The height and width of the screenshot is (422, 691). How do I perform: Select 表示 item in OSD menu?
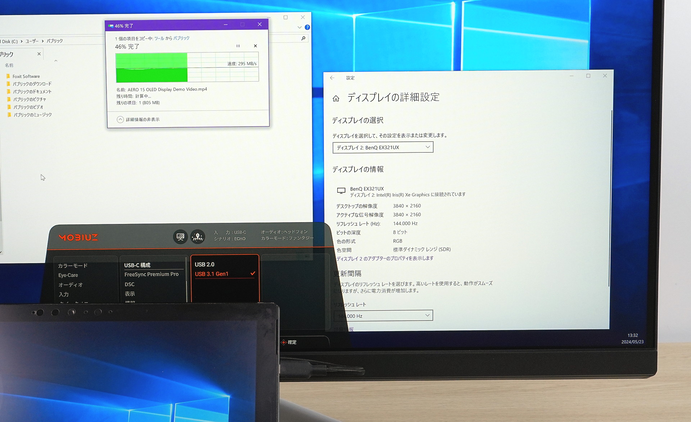click(x=130, y=294)
